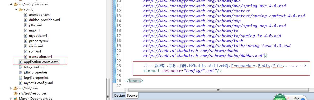The image size is (314, 100).
Task: Select the jdbc.properties file
Action: (x=36, y=72)
